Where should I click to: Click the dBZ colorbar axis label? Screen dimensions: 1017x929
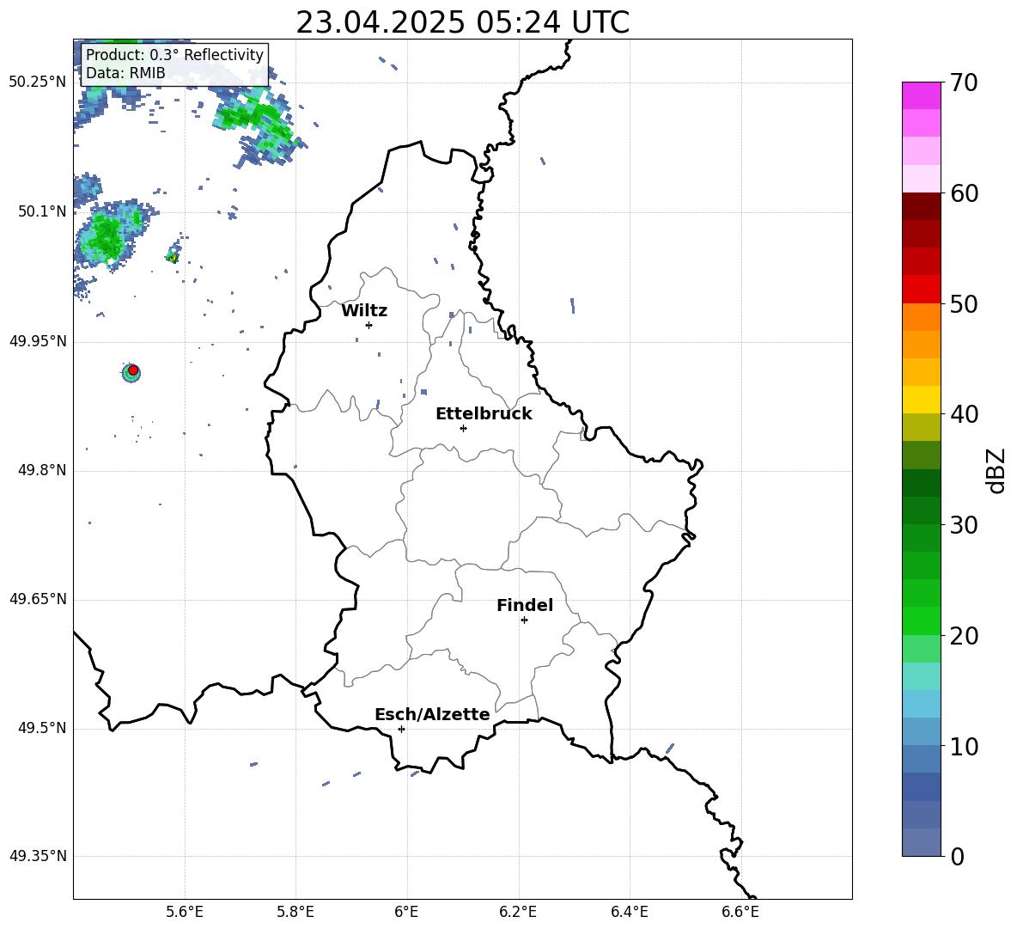tap(997, 470)
